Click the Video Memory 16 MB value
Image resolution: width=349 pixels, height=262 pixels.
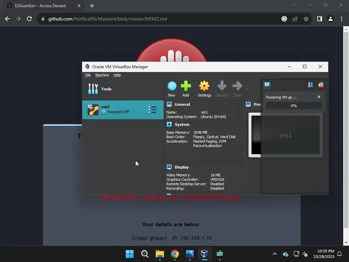point(215,175)
